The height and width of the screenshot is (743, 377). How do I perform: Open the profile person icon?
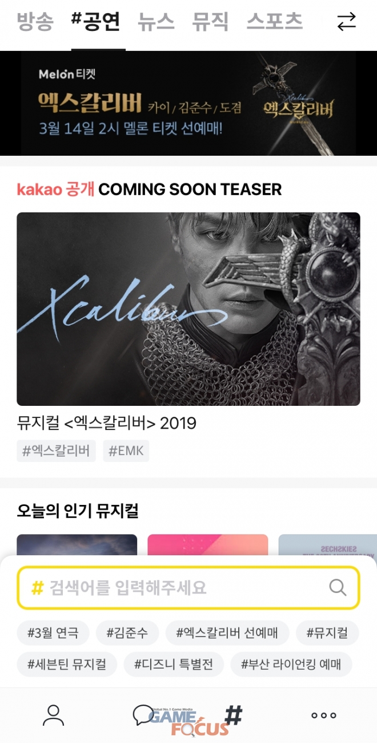(53, 715)
